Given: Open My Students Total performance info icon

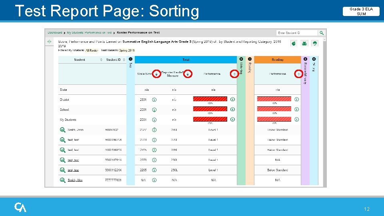Looking at the screenshot, I should click(x=233, y=119).
